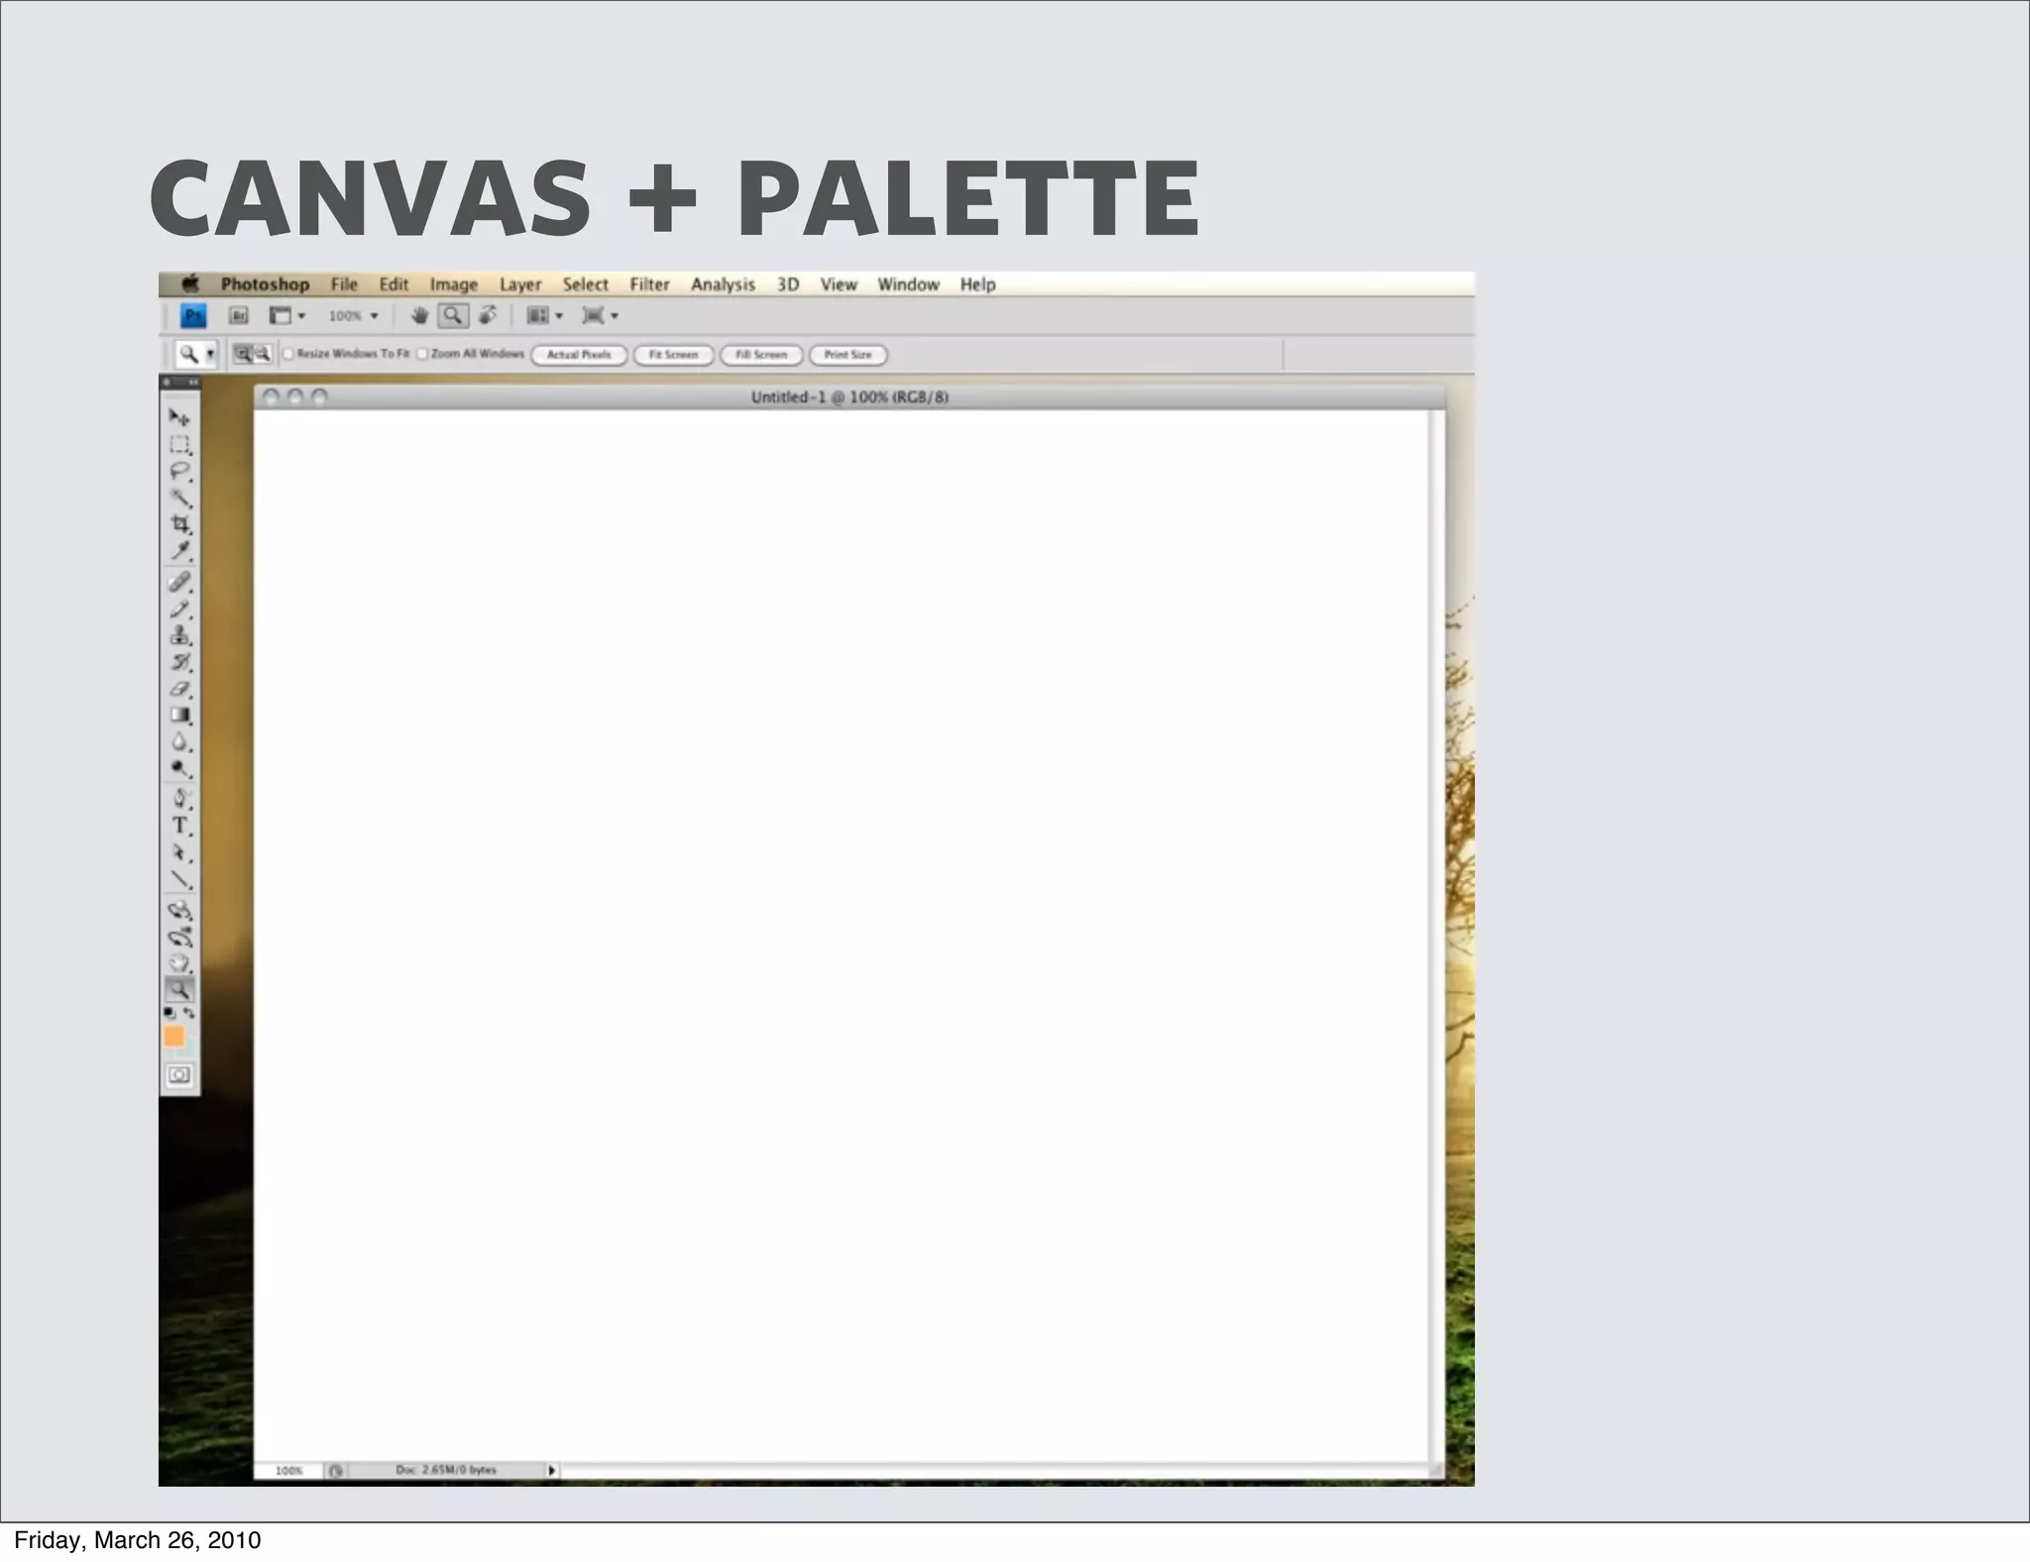Choose Zoom In mode in options bar
Screen dimensions: 2030x1562
point(243,354)
